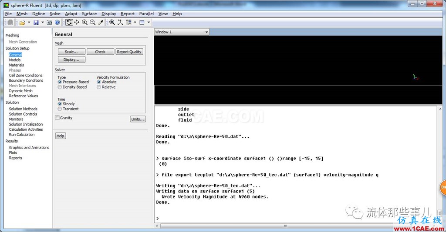The image size is (446, 232).
Task: Open dropdown arrow next to folder icon
Action: (x=29, y=23)
